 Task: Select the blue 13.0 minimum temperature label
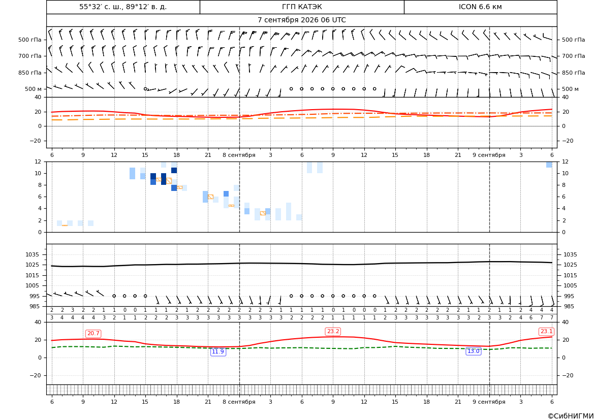(473, 351)
